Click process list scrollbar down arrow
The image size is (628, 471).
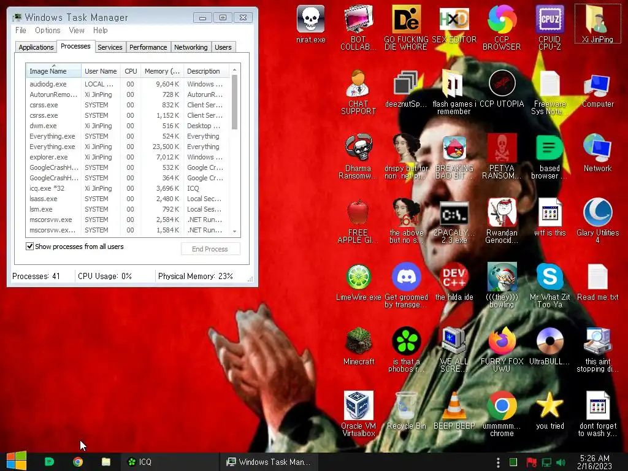point(235,231)
